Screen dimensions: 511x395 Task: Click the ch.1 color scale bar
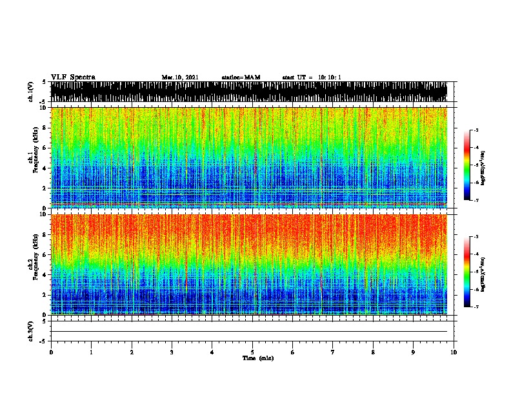click(466, 165)
